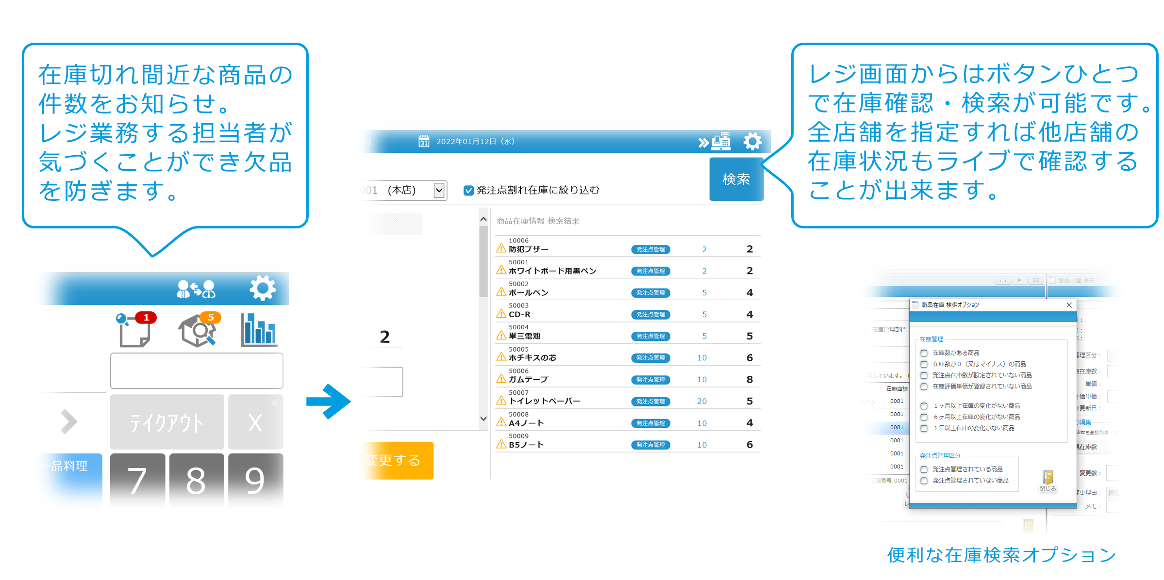Viewport: 1164px width, 580px height.
Task: Tap the 9 key on keypad
Action: click(x=255, y=480)
